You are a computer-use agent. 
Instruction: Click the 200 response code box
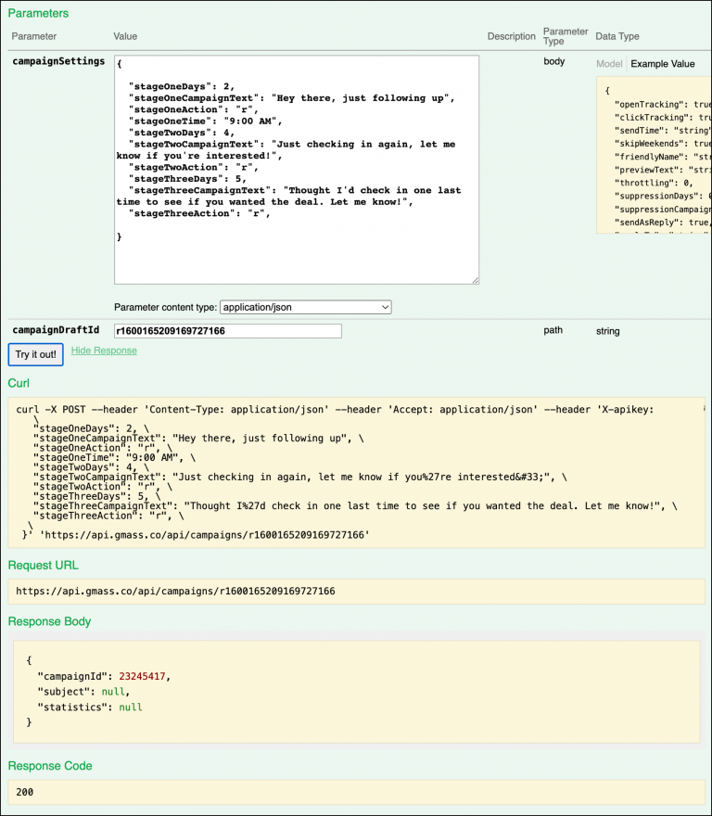(x=356, y=794)
